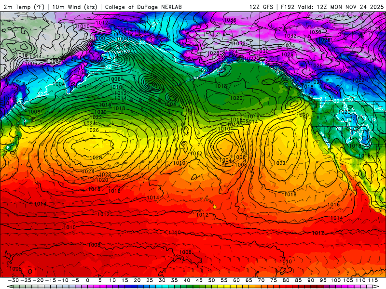The image size is (386, 289).
Task: Click 55 on the temperature scale
Action: point(224,280)
